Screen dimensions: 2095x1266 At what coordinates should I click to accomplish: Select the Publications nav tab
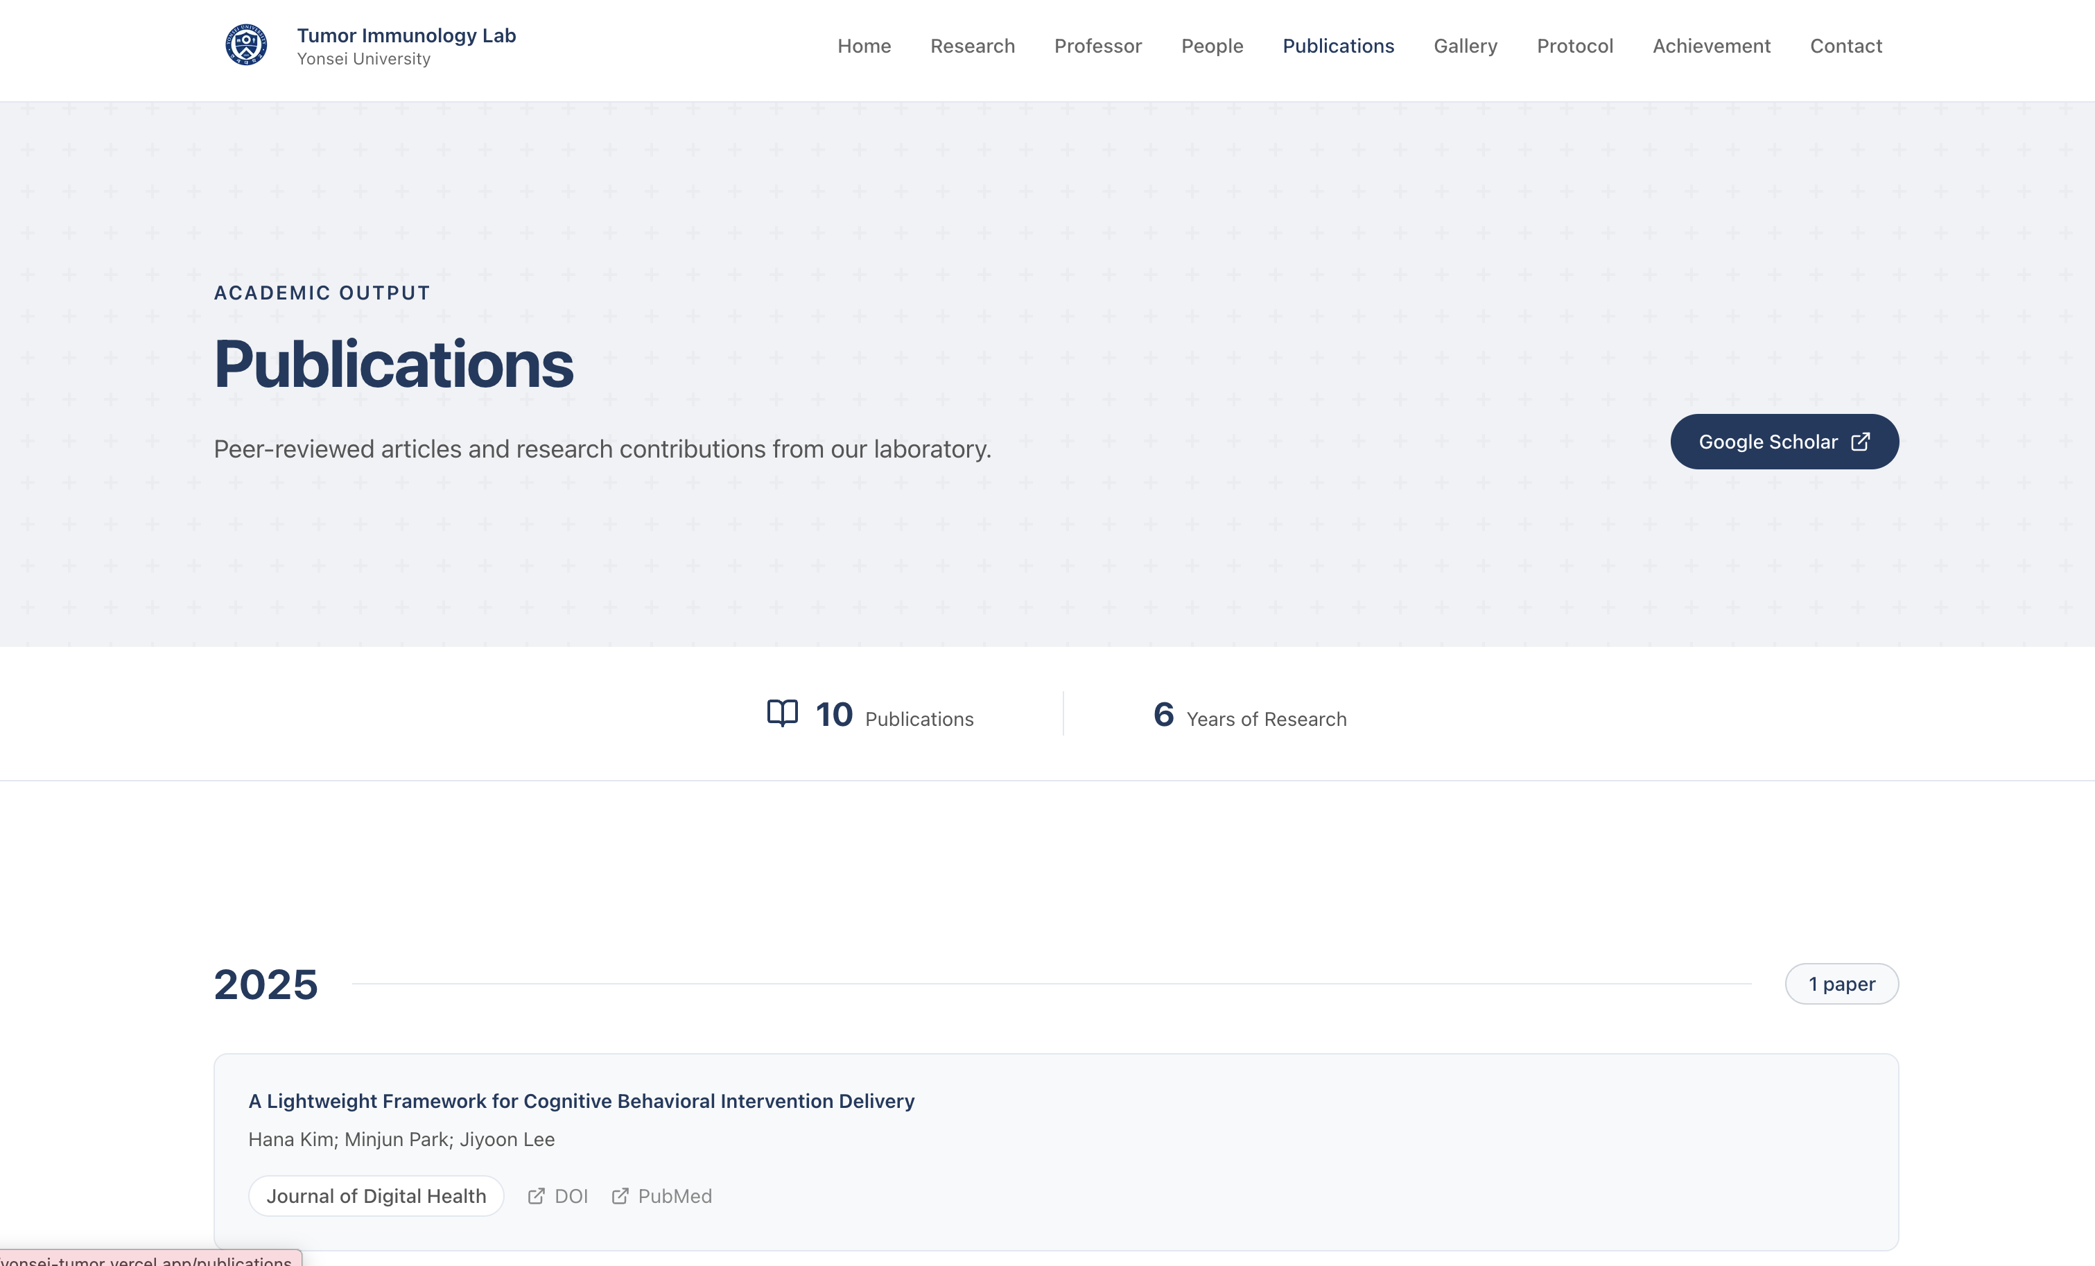click(x=1337, y=46)
